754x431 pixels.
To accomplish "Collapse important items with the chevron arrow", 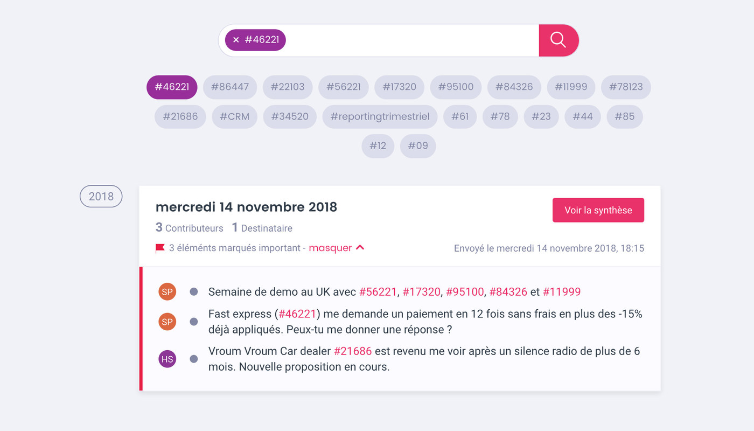I will pos(360,248).
